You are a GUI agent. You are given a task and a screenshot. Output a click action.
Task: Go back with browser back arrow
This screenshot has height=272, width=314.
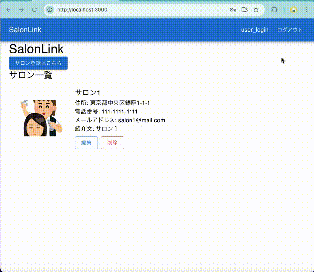tap(9, 10)
